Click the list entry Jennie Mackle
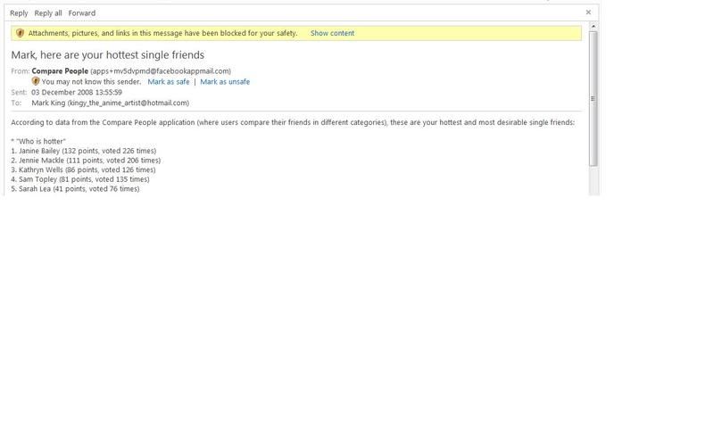The width and height of the screenshot is (714, 446). 86,161
